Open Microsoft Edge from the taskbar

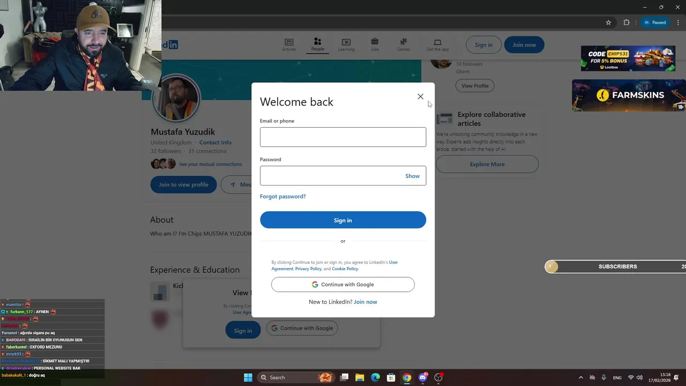click(x=376, y=377)
